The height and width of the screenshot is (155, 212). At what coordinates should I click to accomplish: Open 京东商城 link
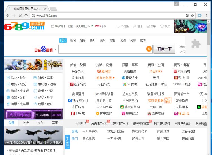[182, 71]
